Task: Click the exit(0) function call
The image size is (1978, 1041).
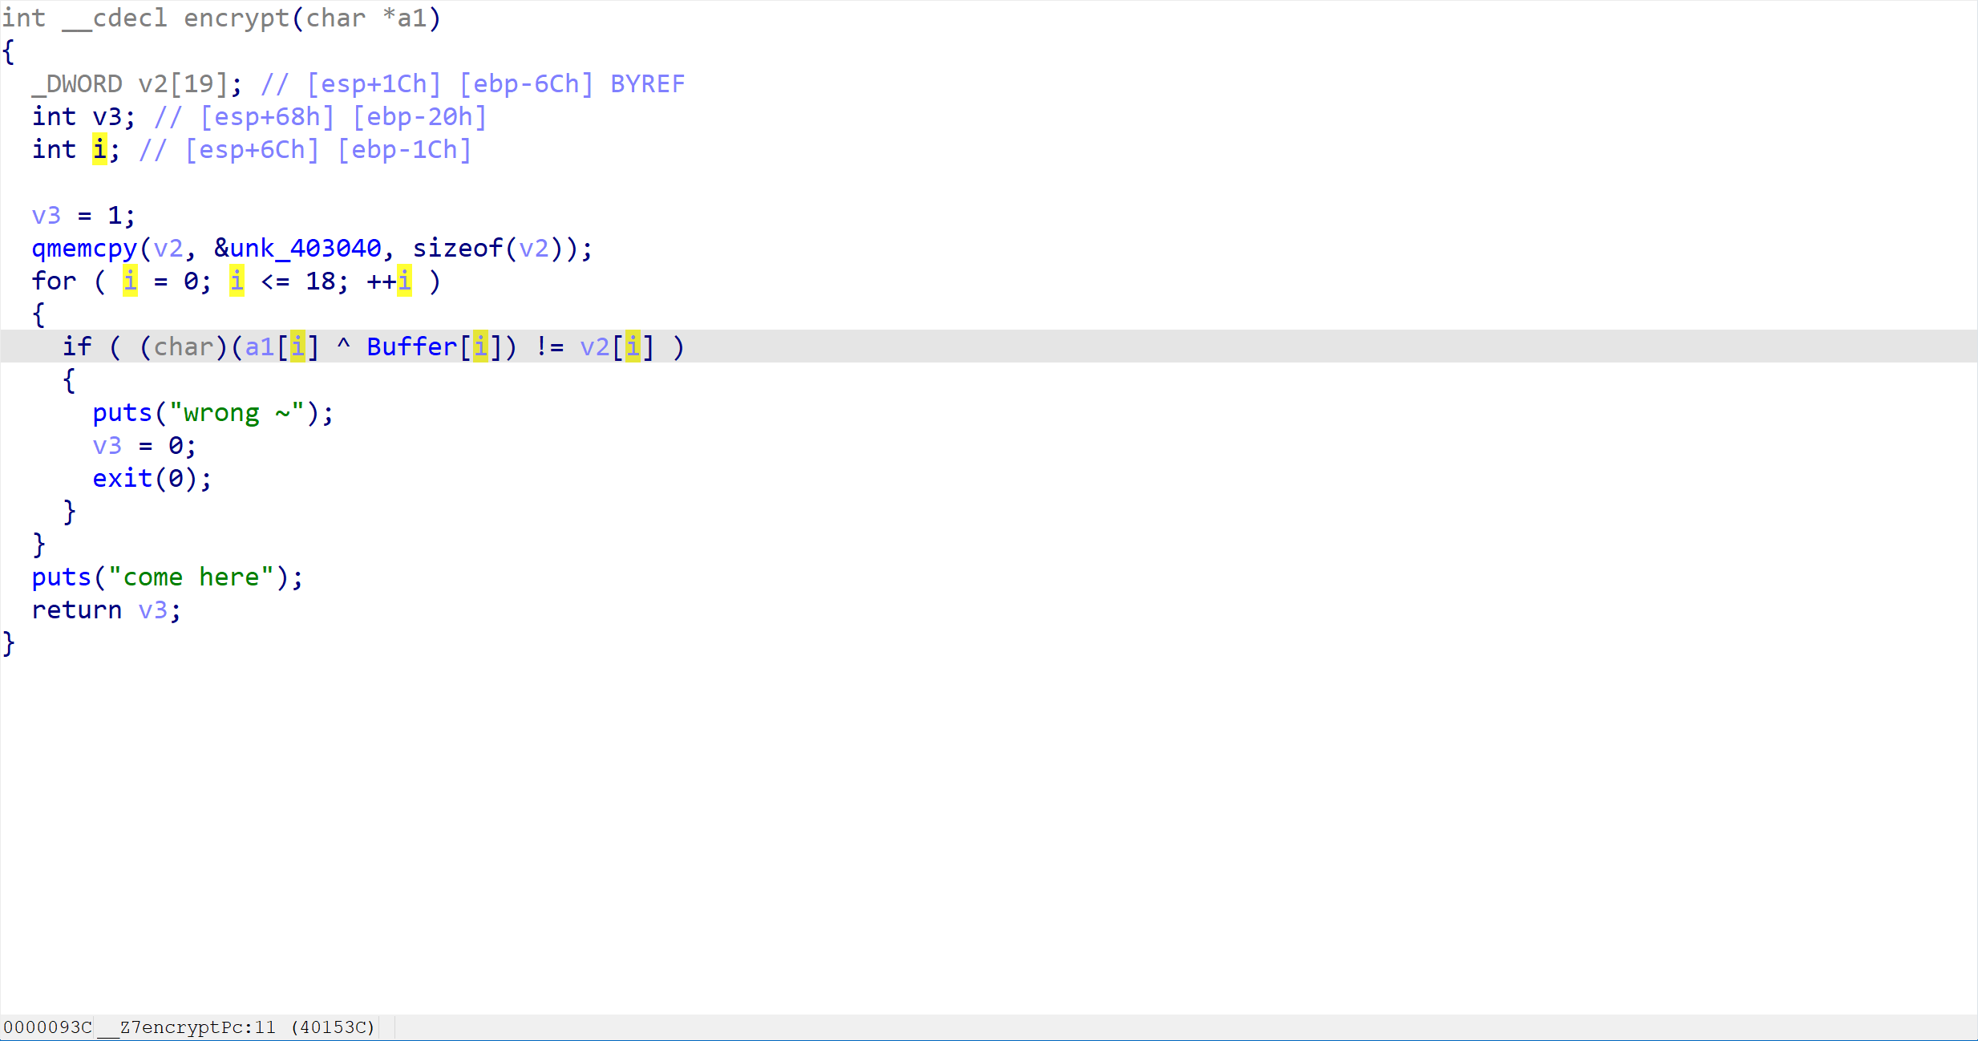Action: [122, 478]
